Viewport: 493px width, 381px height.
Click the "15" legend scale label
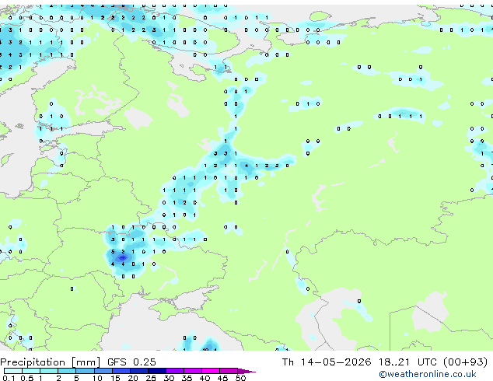tap(115, 378)
